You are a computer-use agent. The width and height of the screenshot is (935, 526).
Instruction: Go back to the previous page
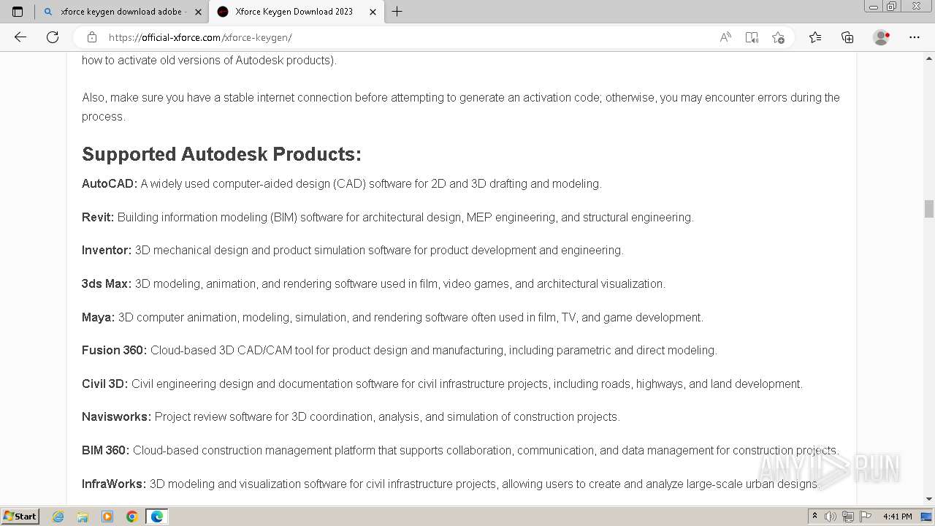point(20,37)
